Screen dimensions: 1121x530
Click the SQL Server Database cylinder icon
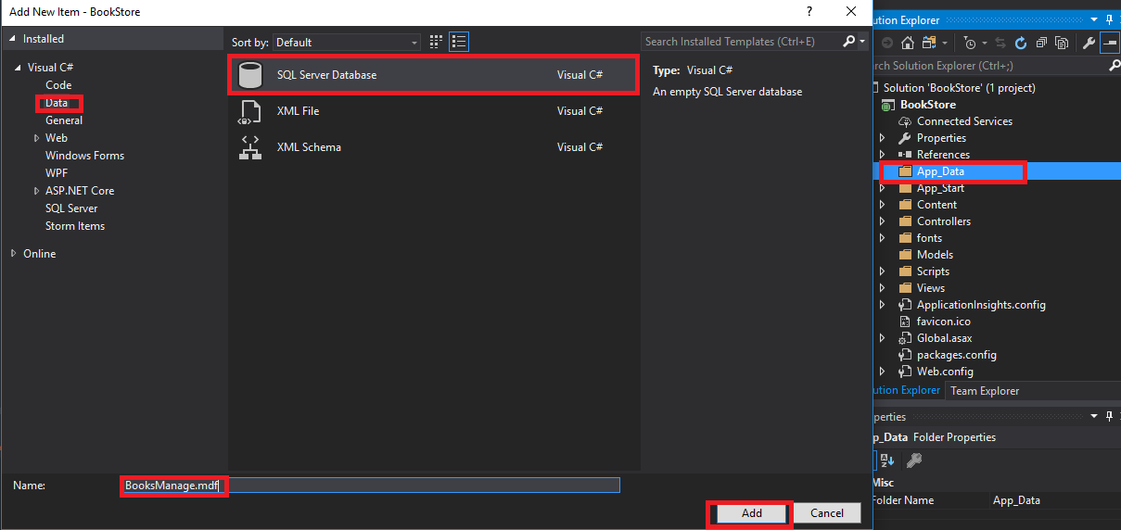pos(249,75)
